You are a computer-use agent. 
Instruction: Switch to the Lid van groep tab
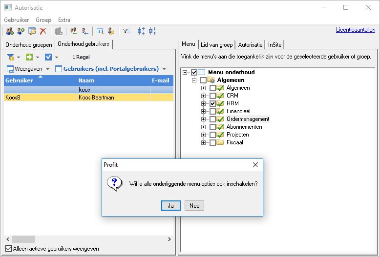click(217, 45)
